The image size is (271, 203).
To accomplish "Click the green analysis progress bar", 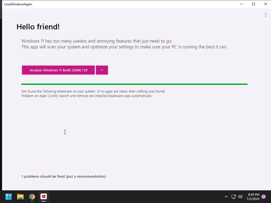I will point(134,84).
